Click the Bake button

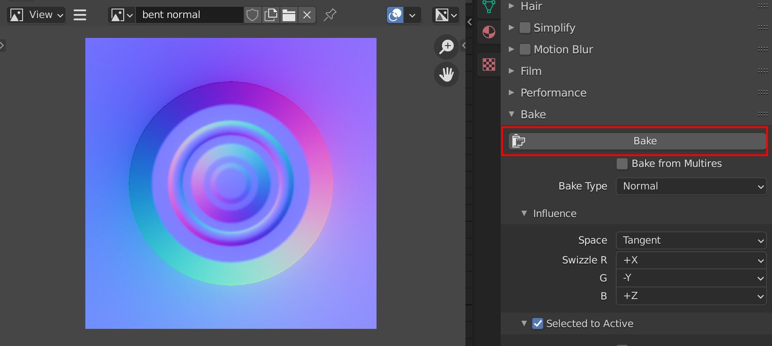pos(637,141)
